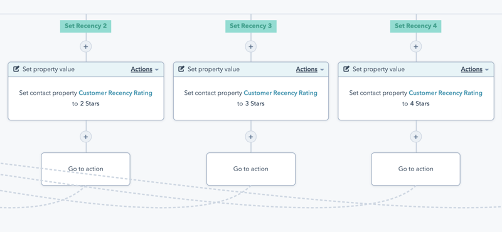Open Go to action box under Recency 4
Screen dimensions: 502x232
415,169
